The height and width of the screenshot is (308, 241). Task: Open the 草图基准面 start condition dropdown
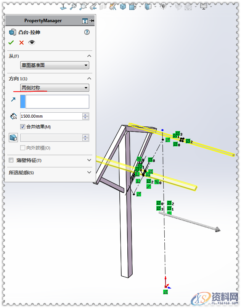click(x=55, y=65)
